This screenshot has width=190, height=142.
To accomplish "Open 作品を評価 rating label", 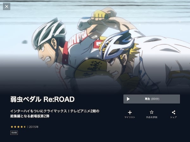I will click(152, 117).
